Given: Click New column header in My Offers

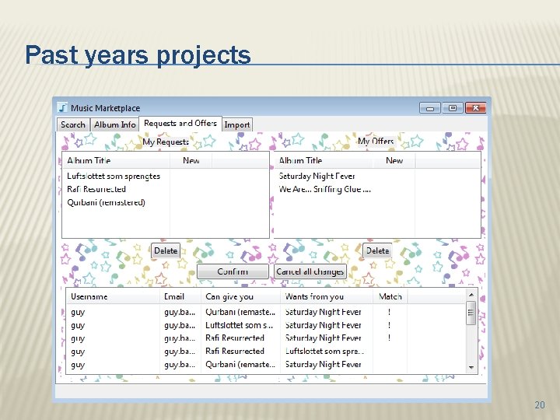Looking at the screenshot, I should pyautogui.click(x=394, y=160).
